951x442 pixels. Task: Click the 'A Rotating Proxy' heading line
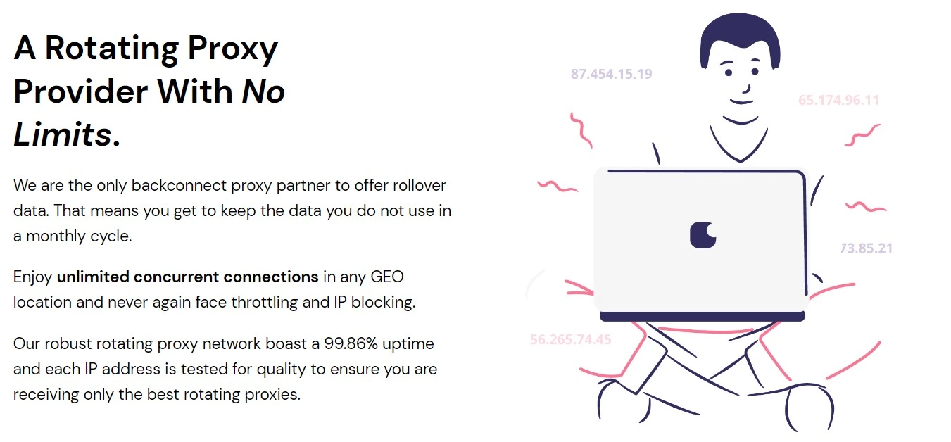146,49
